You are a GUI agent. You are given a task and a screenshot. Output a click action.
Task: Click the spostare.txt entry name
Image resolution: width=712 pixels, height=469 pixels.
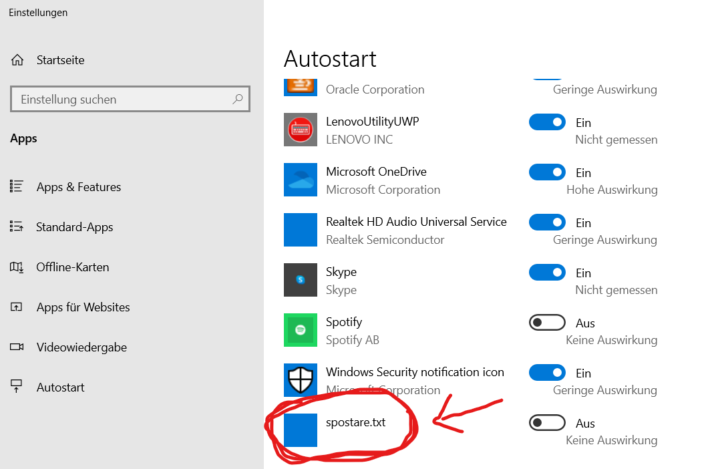pyautogui.click(x=355, y=422)
